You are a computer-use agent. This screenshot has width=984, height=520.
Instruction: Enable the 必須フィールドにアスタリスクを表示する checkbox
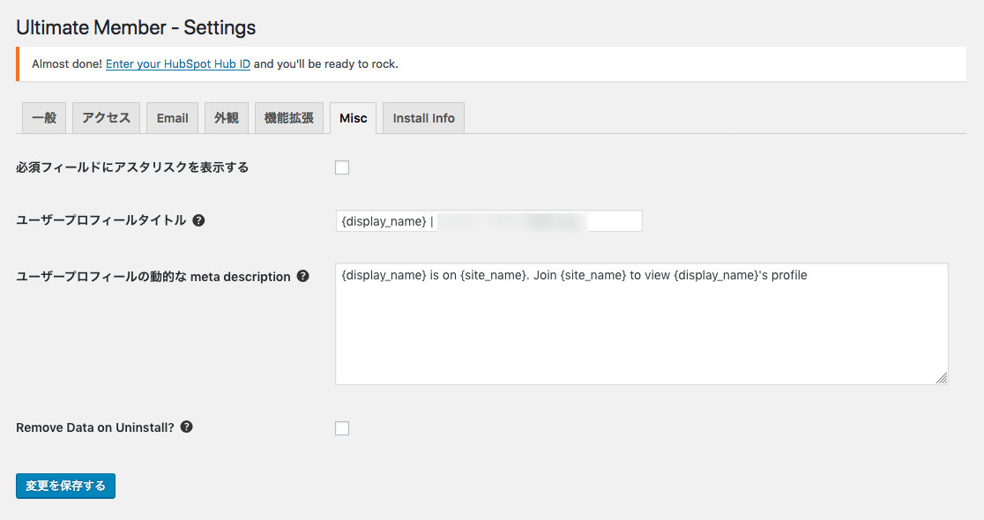[x=342, y=167]
